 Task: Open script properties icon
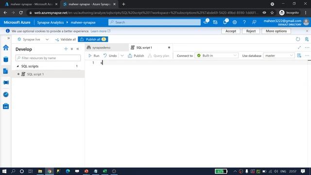[x=299, y=55]
